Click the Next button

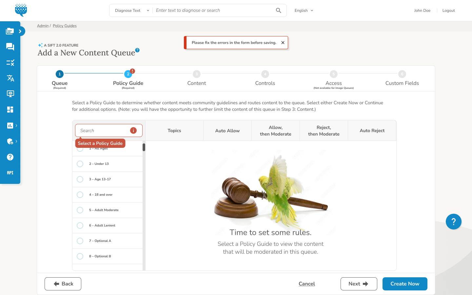click(x=359, y=284)
